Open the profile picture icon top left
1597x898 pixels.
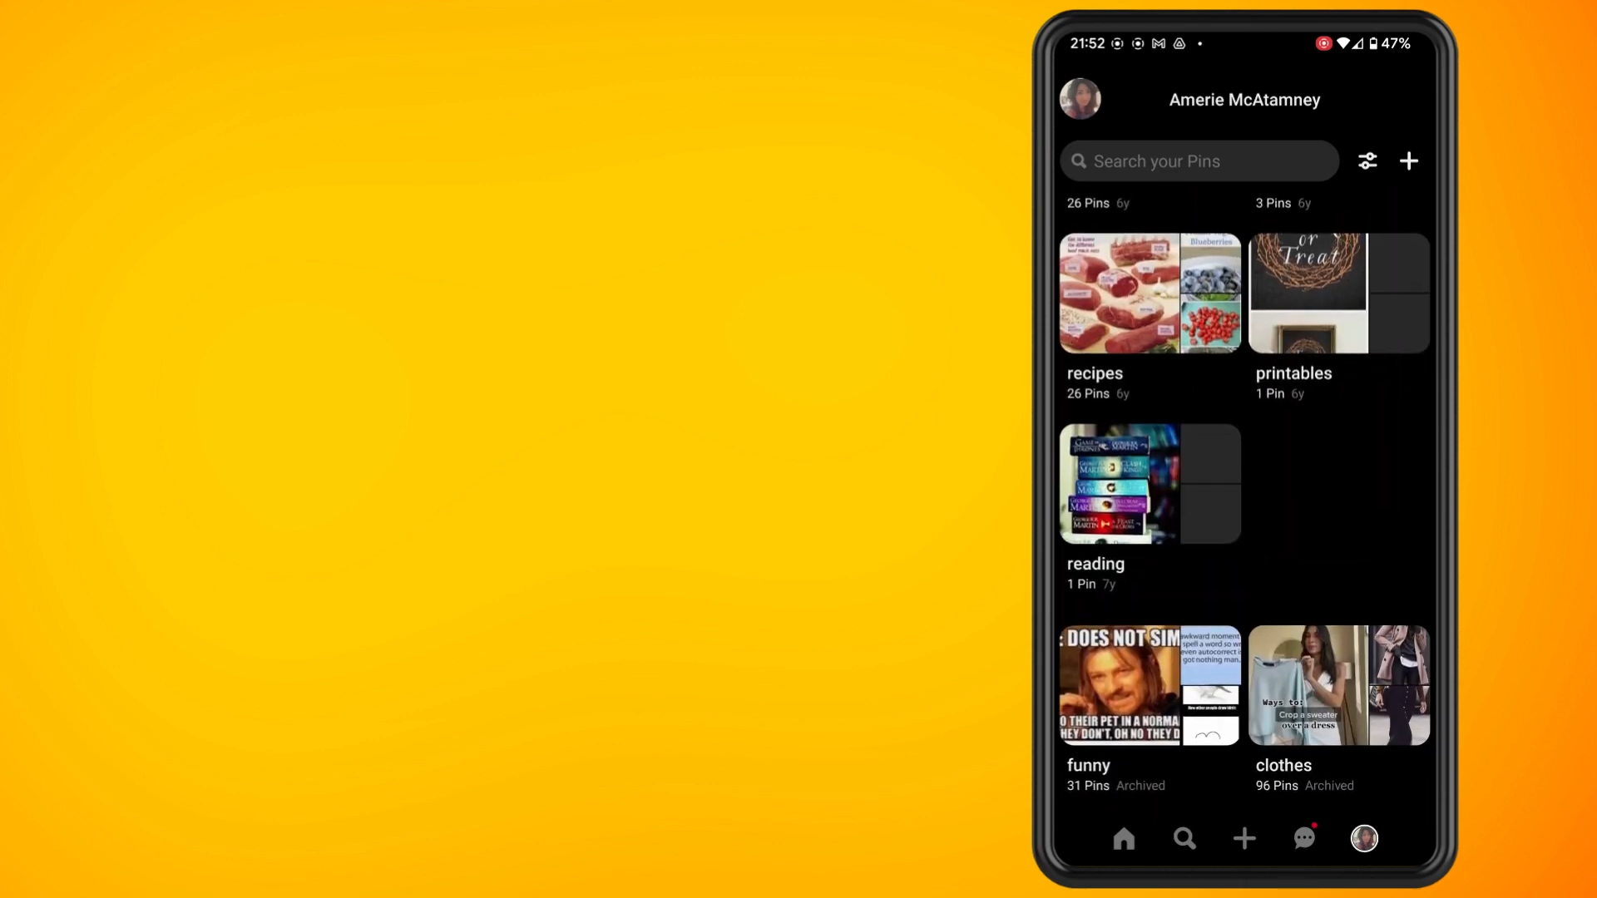(x=1080, y=99)
